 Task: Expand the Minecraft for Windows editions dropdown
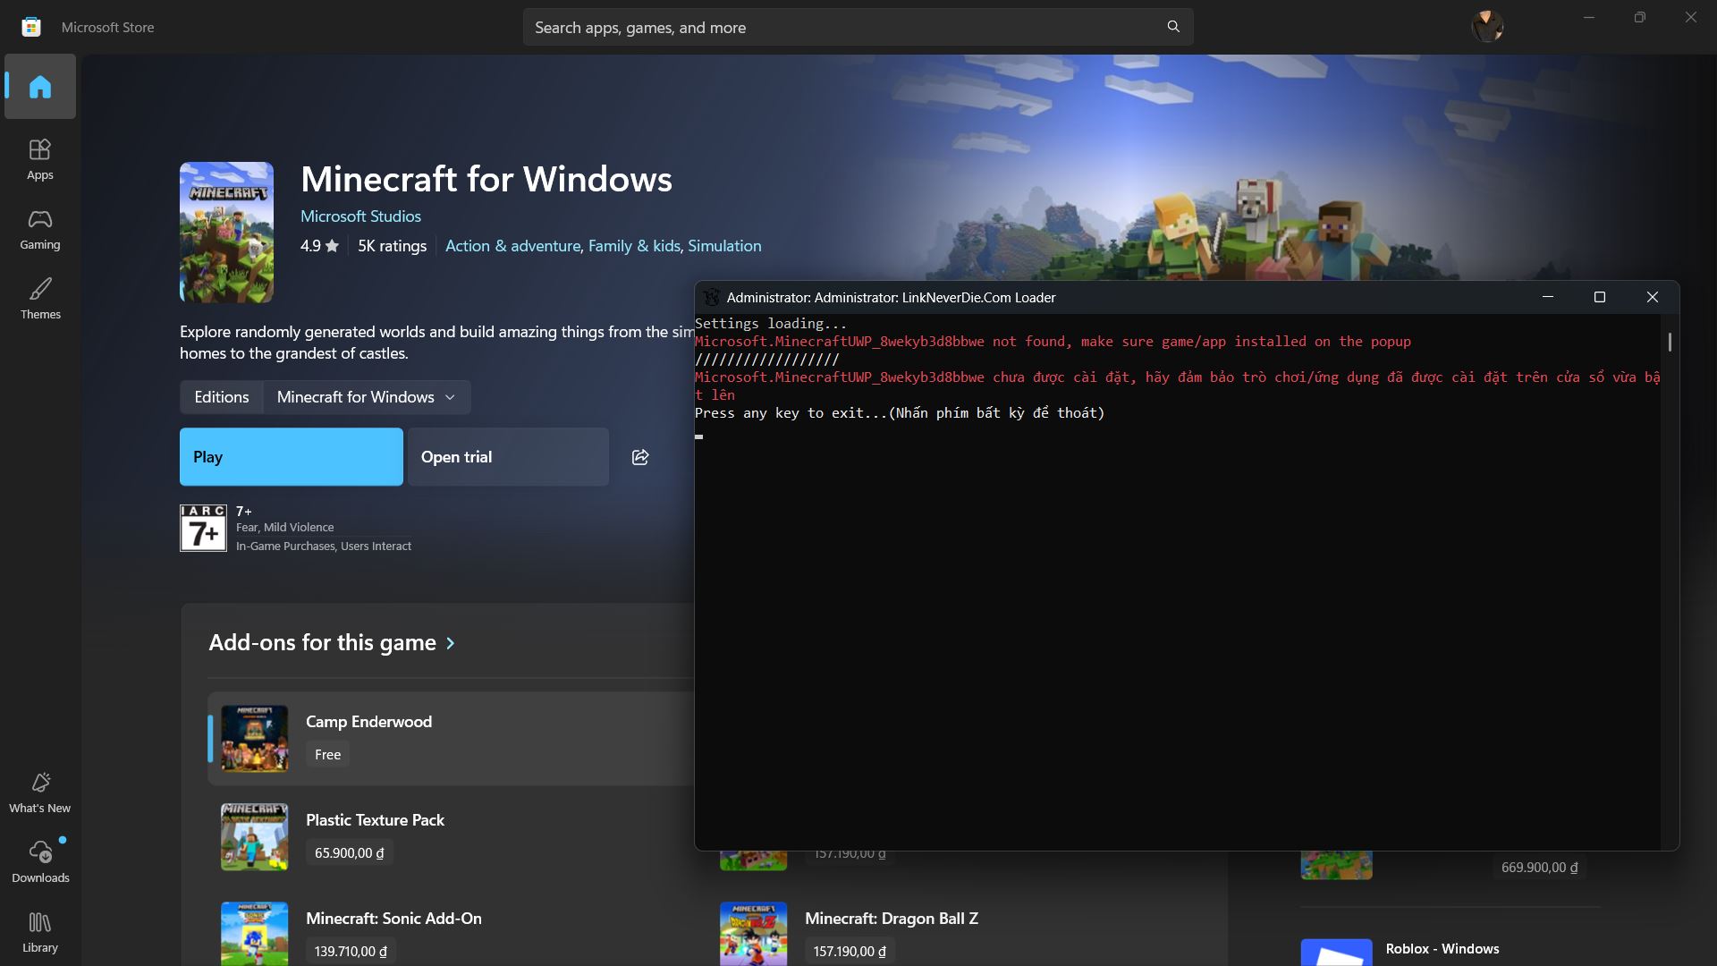(x=367, y=397)
